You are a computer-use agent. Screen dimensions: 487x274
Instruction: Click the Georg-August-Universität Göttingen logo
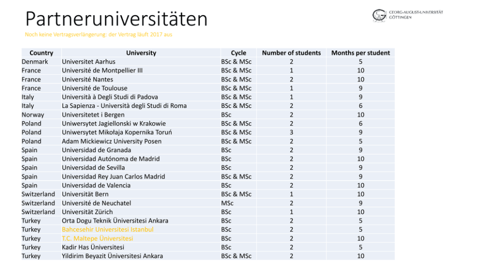coord(407,15)
